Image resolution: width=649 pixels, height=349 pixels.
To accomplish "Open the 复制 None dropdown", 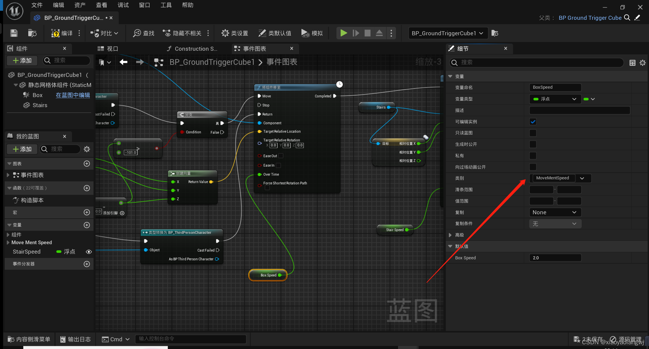I will 555,212.
